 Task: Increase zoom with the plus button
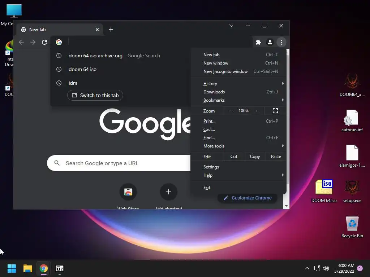tap(257, 111)
